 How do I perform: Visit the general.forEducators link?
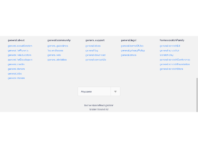[19, 55]
